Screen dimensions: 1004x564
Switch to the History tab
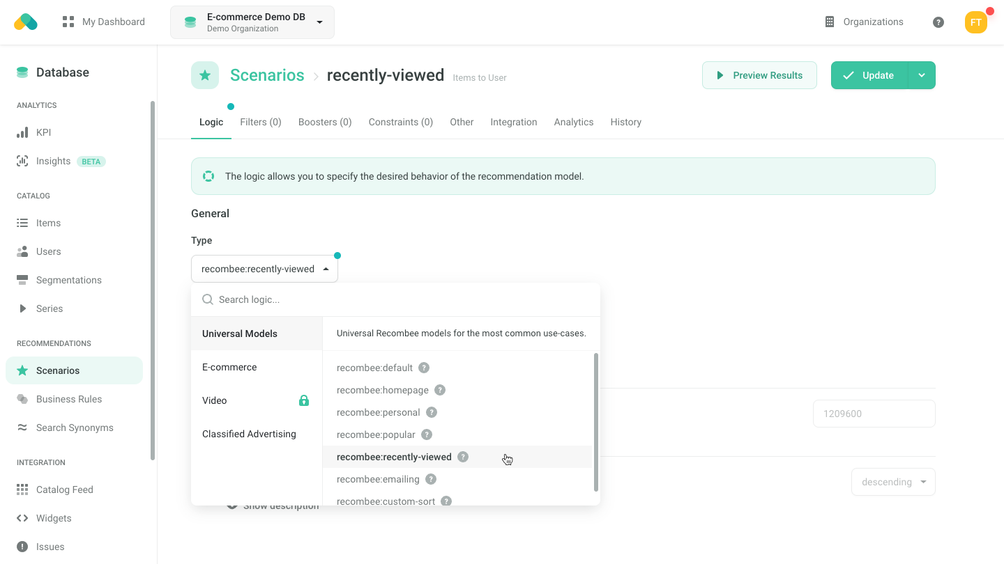pos(626,122)
